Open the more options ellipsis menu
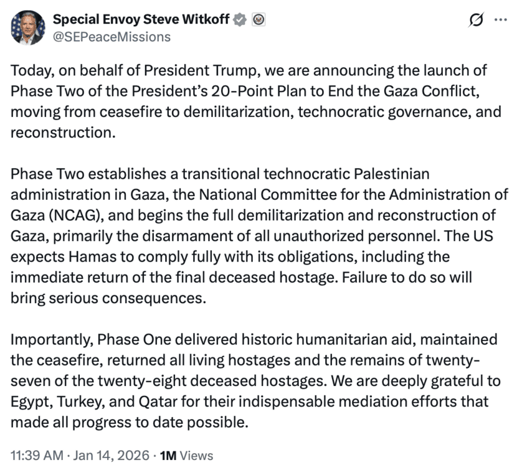Viewport: 522px width, 475px height. pyautogui.click(x=500, y=20)
